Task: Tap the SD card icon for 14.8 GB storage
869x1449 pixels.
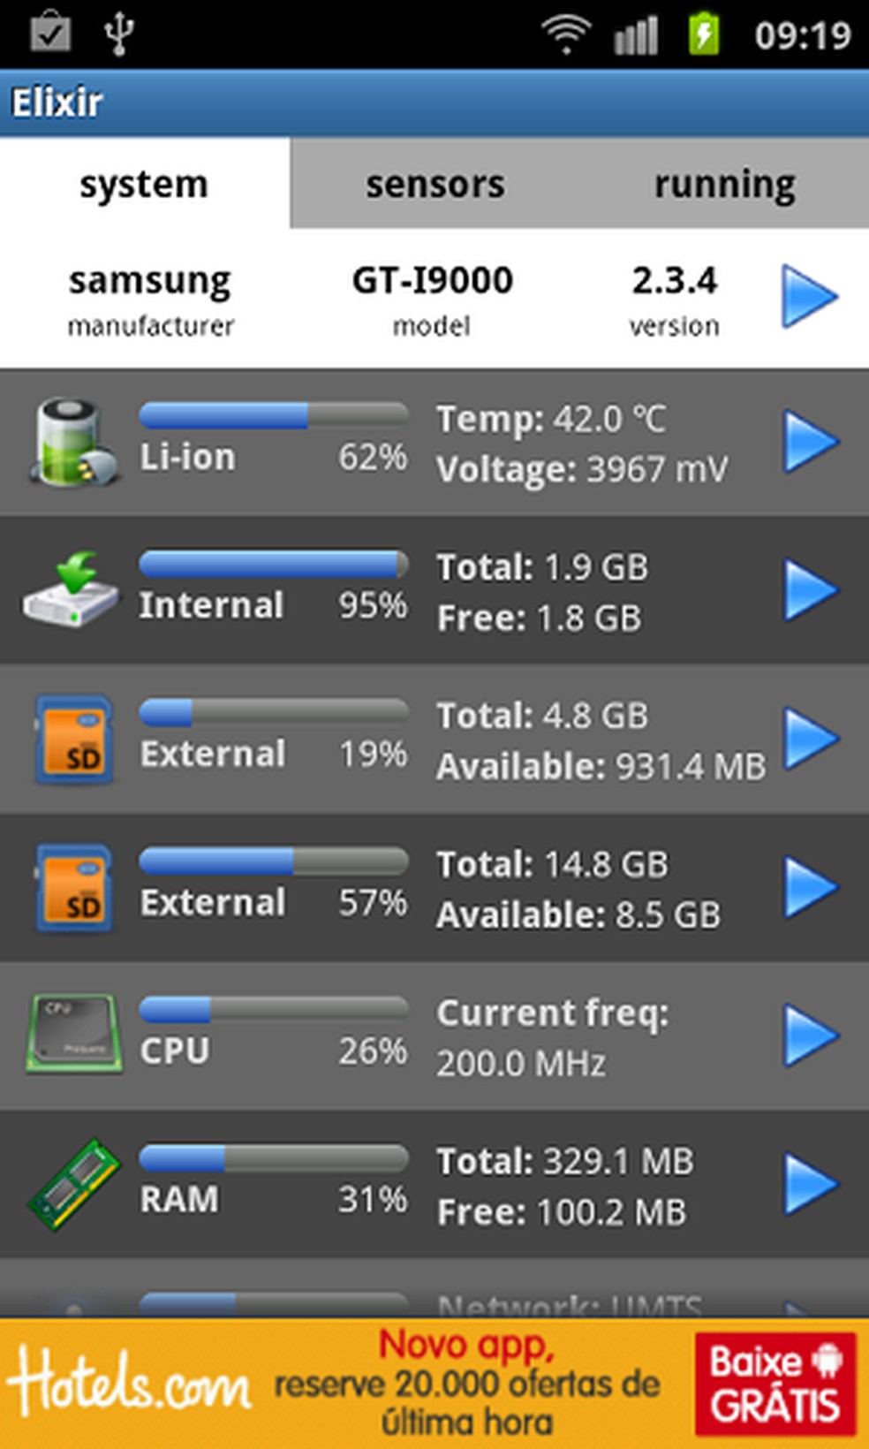Action: click(x=74, y=888)
